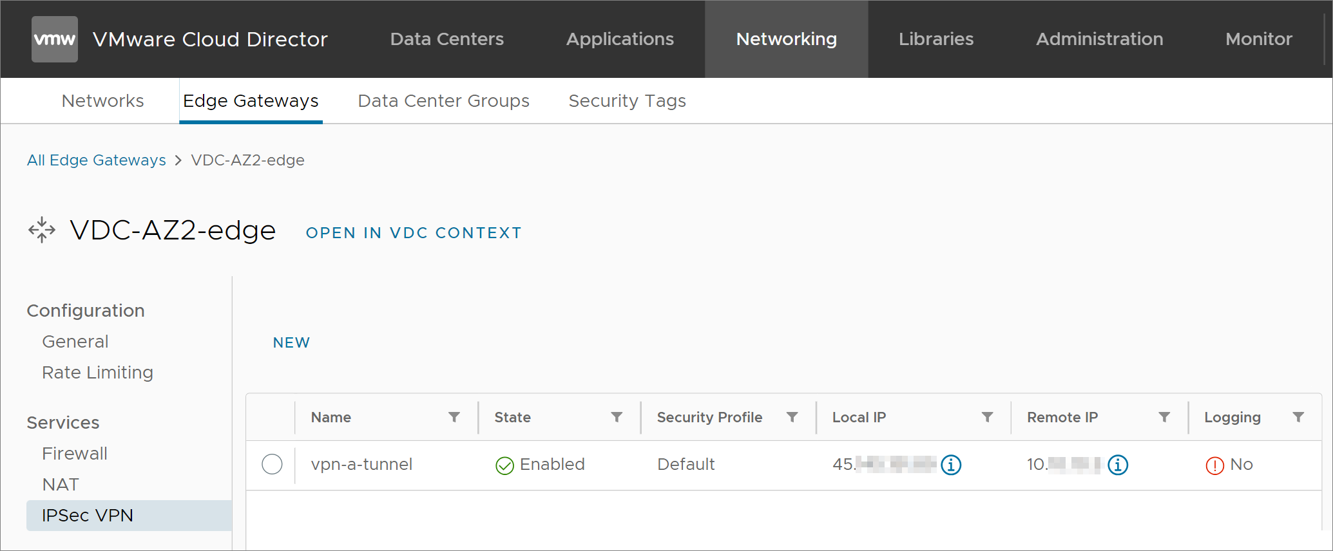Click the State column header
The image size is (1333, 551).
coord(512,417)
